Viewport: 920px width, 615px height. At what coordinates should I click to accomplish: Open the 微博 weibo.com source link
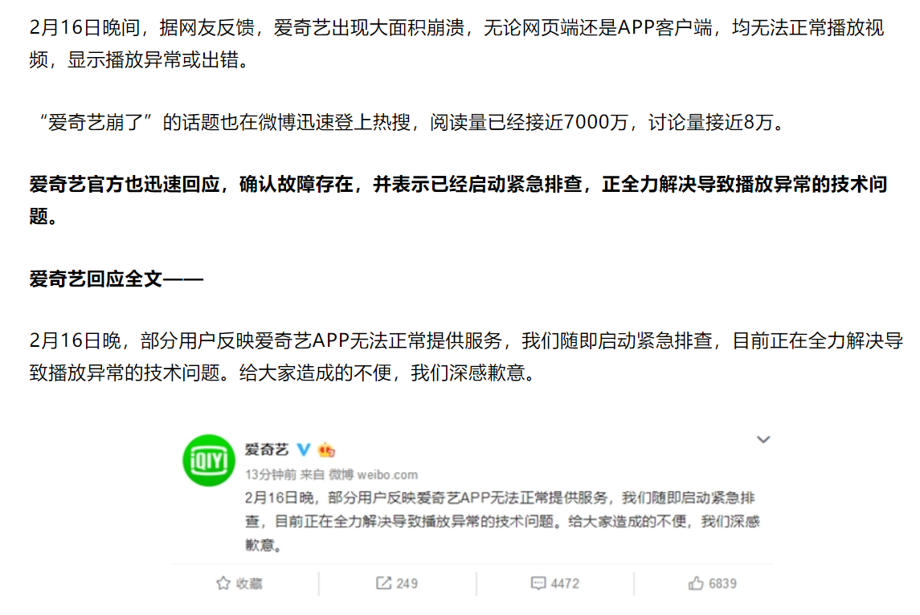click(x=373, y=474)
